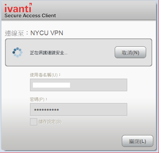Click the white redacted username text
Image resolution: width=159 pixels, height=153 pixels.
[52, 85]
